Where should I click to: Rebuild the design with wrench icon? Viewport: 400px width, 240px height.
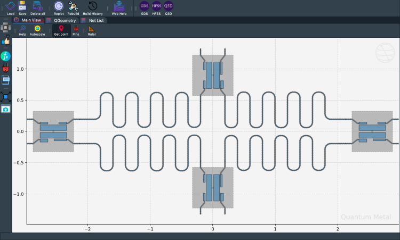click(x=73, y=8)
